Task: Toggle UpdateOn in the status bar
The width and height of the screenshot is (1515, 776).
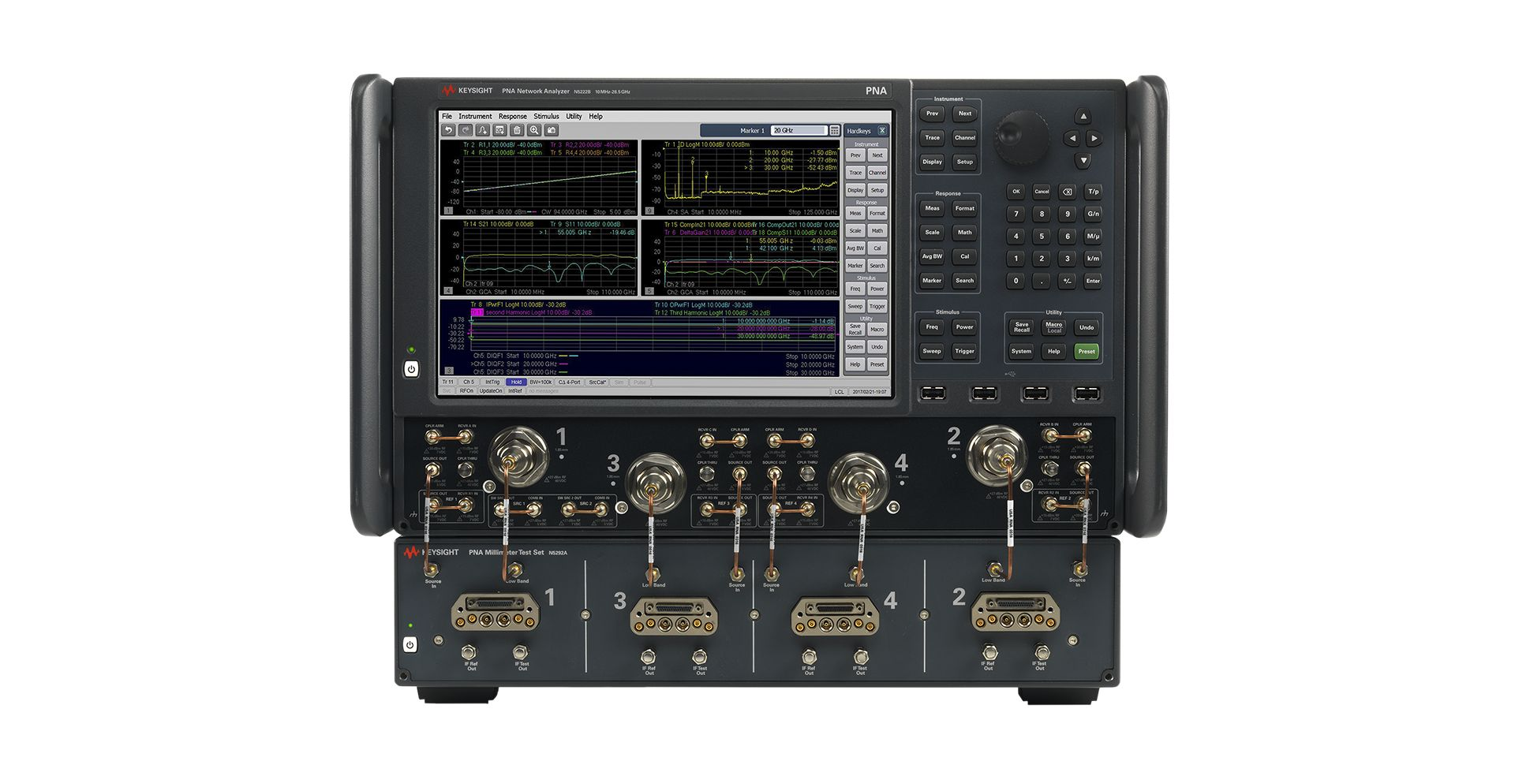Action: coord(491,390)
